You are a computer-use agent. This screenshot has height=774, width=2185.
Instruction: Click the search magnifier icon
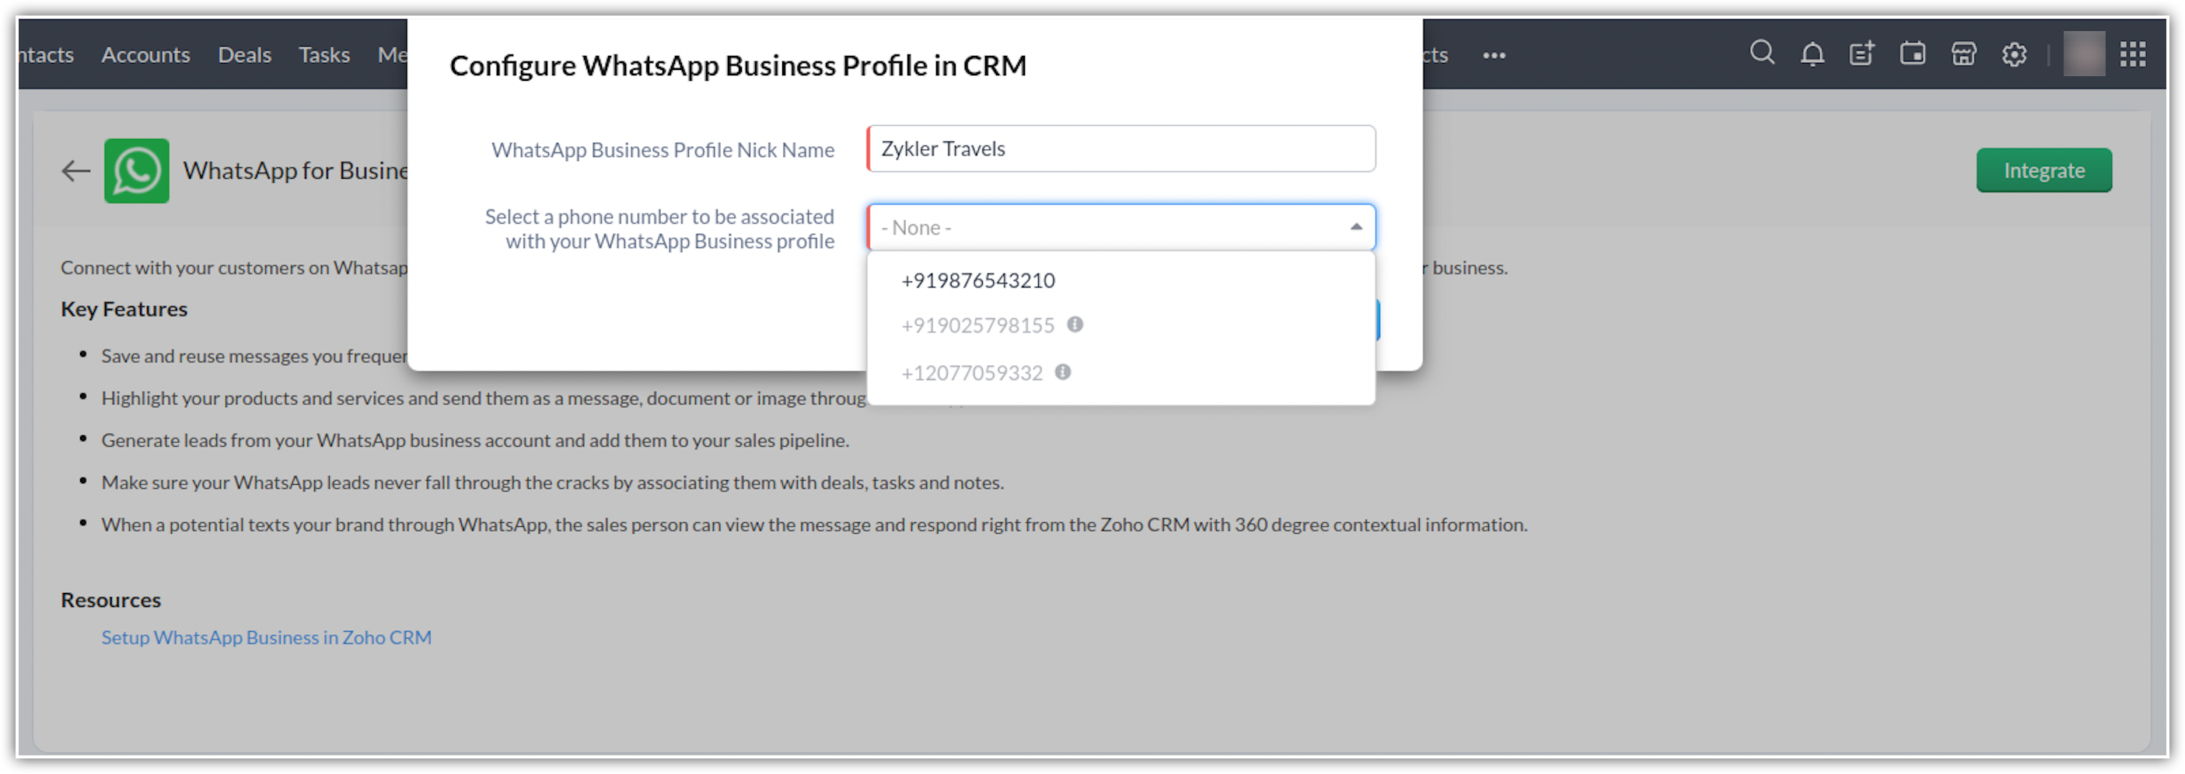[1762, 54]
